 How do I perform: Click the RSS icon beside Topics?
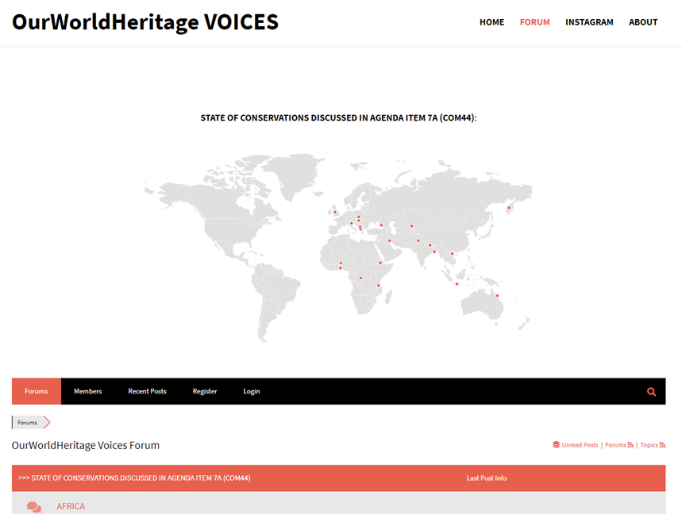[662, 445]
